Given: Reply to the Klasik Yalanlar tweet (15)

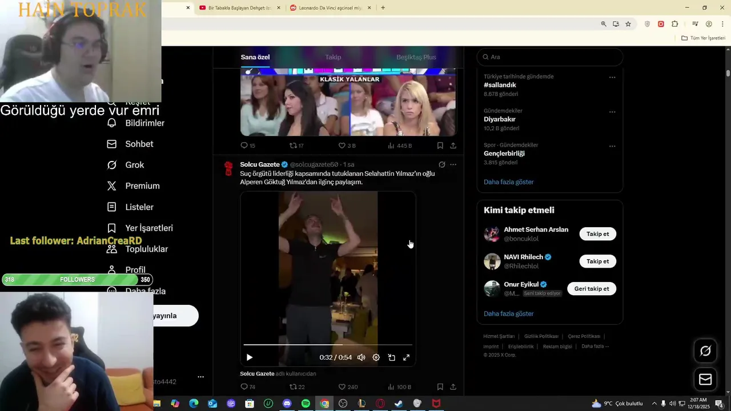Looking at the screenshot, I should pos(248,146).
